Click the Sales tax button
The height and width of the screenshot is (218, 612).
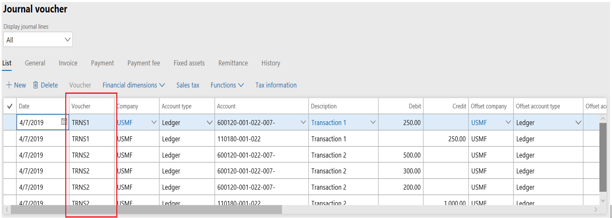(x=188, y=85)
